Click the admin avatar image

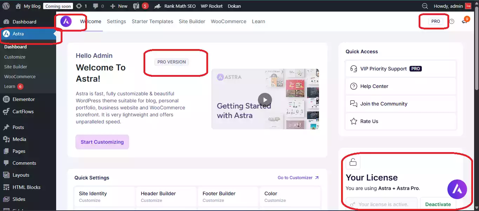(x=468, y=6)
